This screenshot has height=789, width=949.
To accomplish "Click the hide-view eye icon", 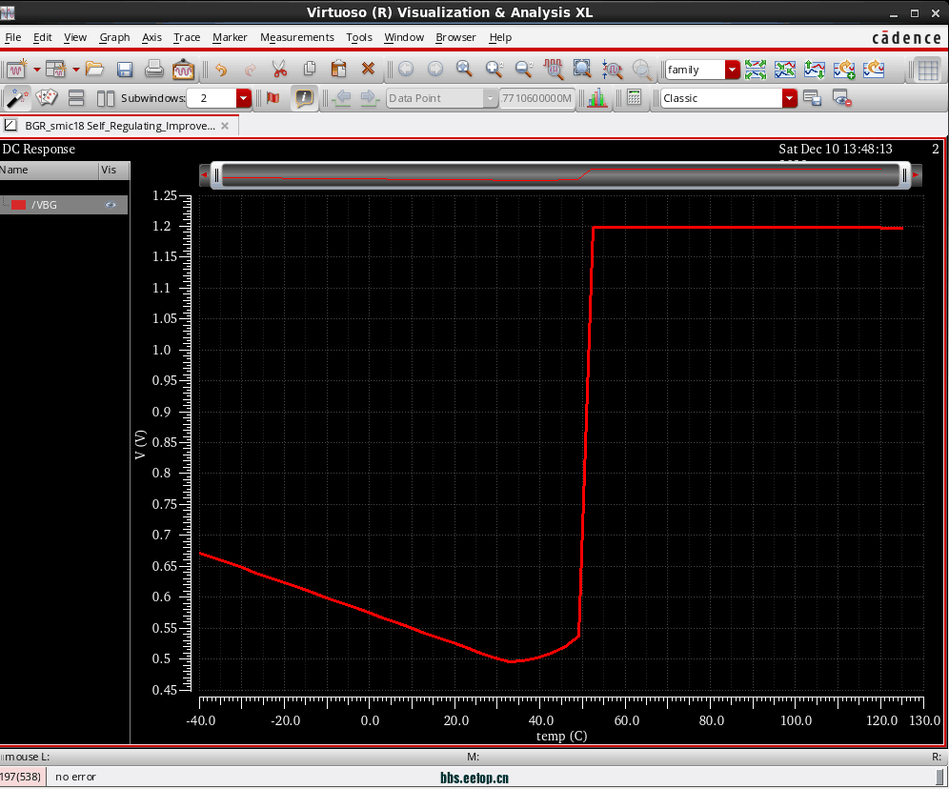I will click(x=842, y=98).
